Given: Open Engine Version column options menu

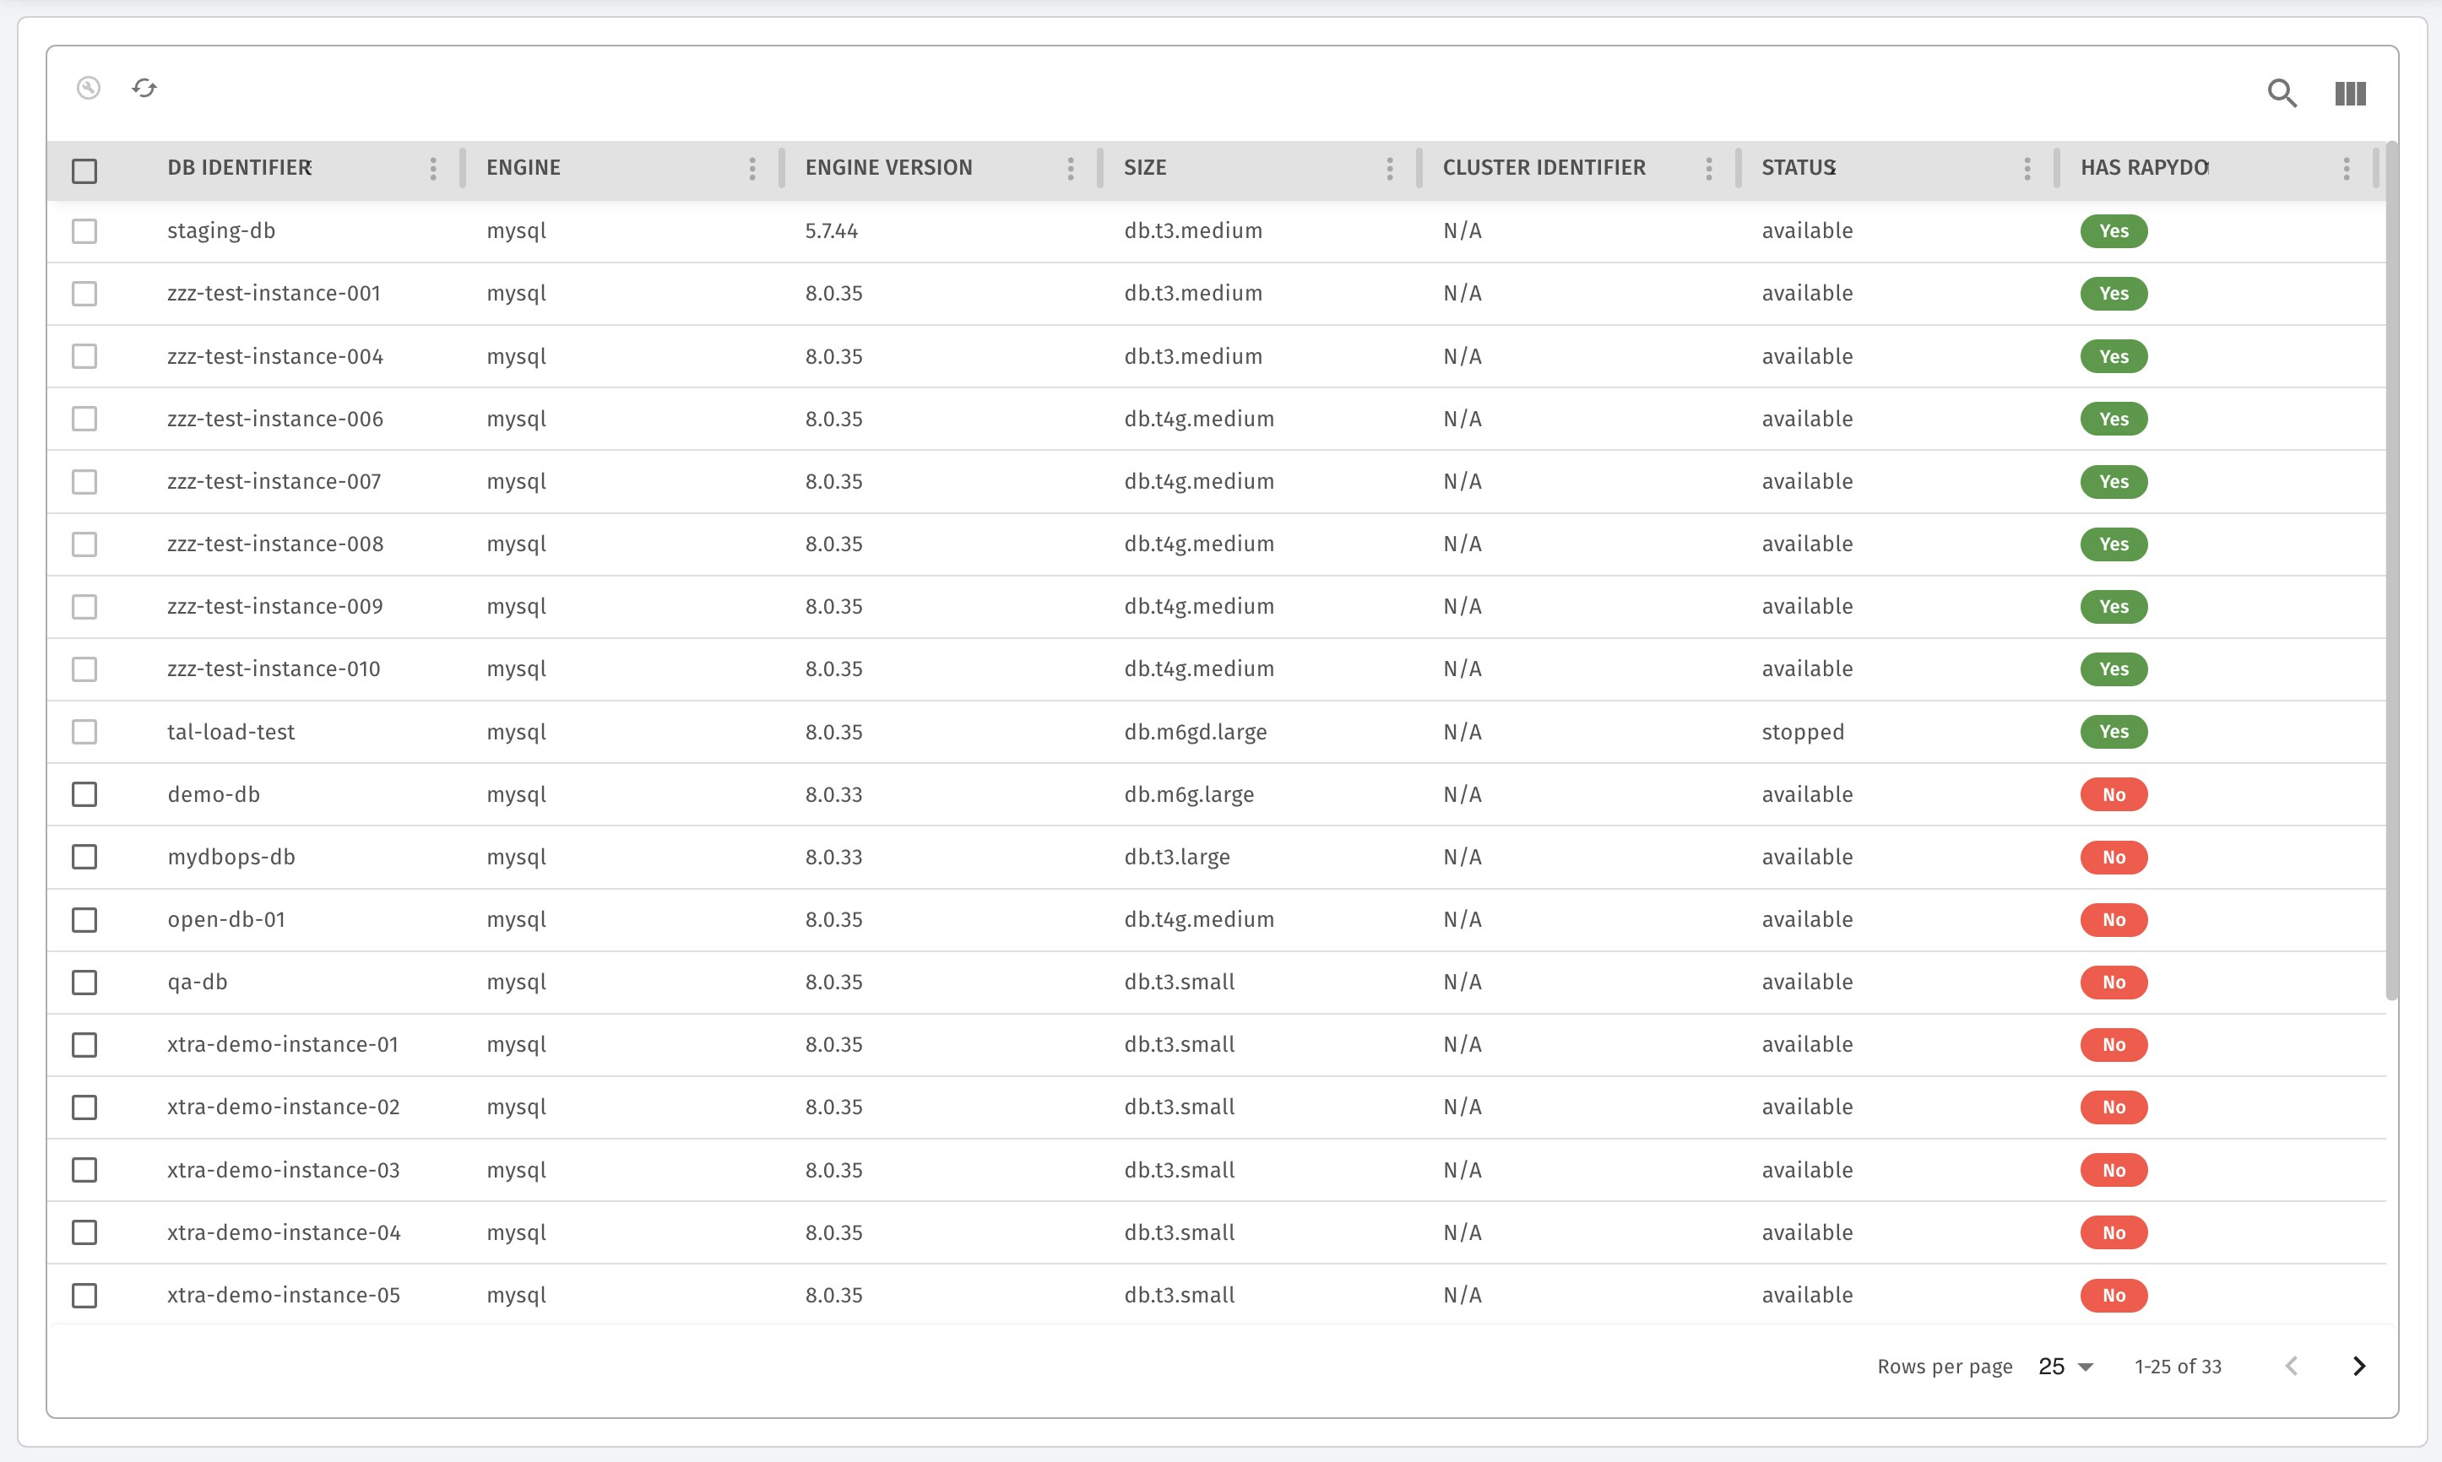Looking at the screenshot, I should coord(1070,169).
